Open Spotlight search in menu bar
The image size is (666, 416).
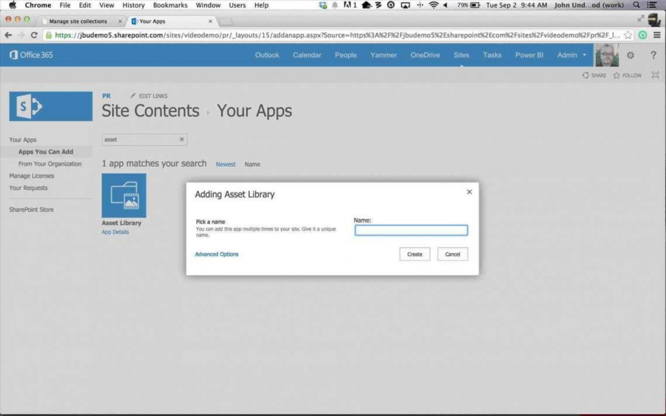(636, 5)
